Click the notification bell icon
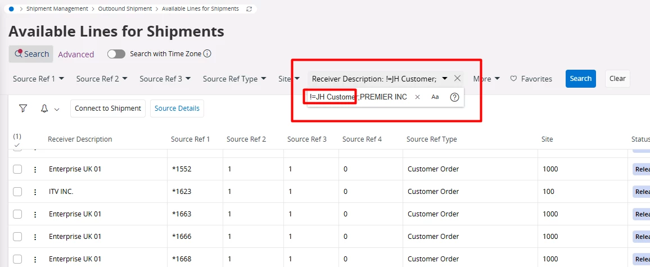Screen dimensions: 650x267 [44, 108]
